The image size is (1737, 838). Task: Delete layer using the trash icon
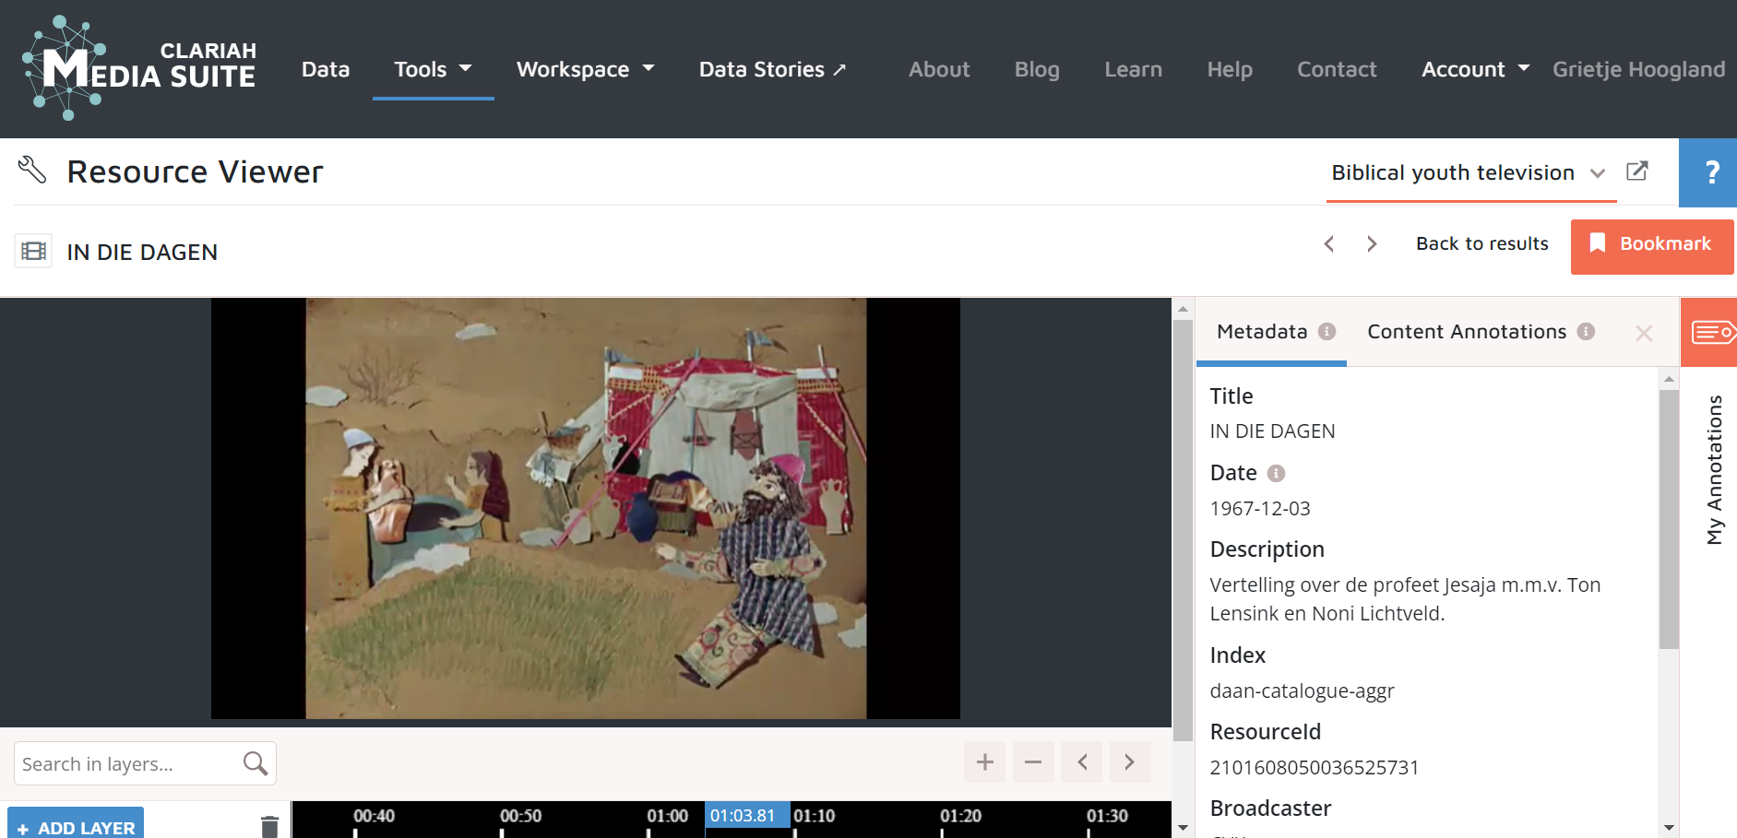269,826
